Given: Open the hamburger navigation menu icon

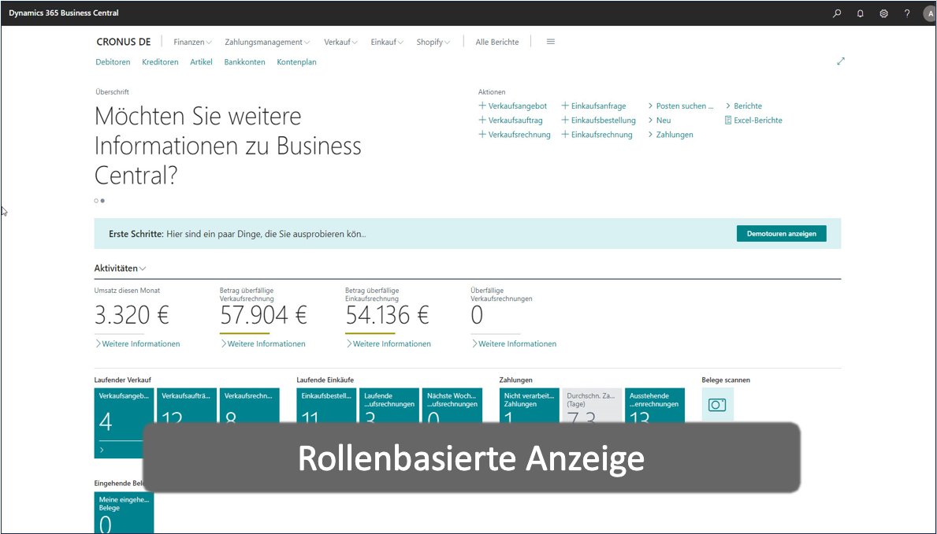Looking at the screenshot, I should point(550,42).
